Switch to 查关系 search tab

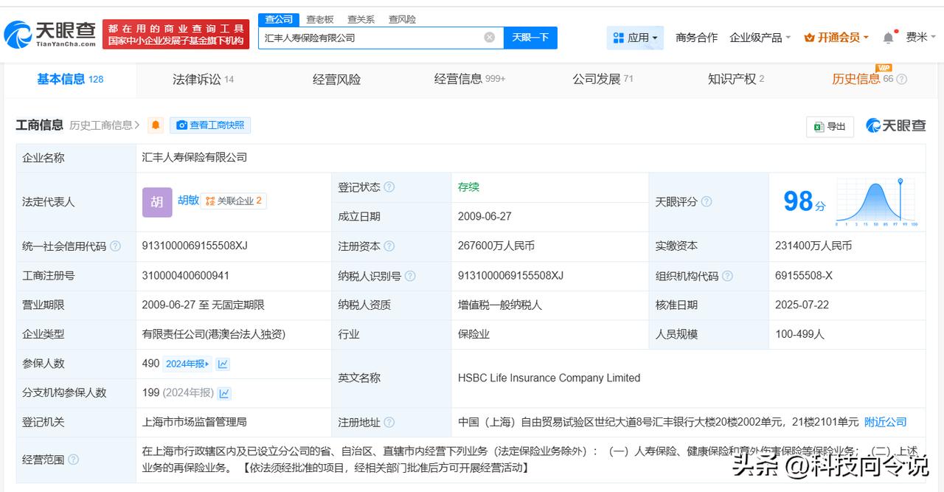(361, 19)
